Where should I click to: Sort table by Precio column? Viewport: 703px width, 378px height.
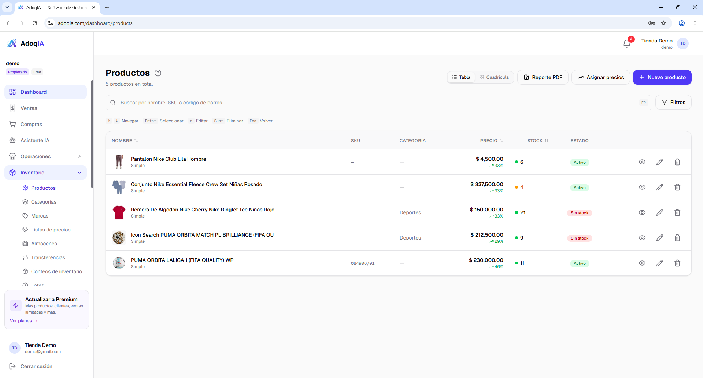[x=491, y=141]
